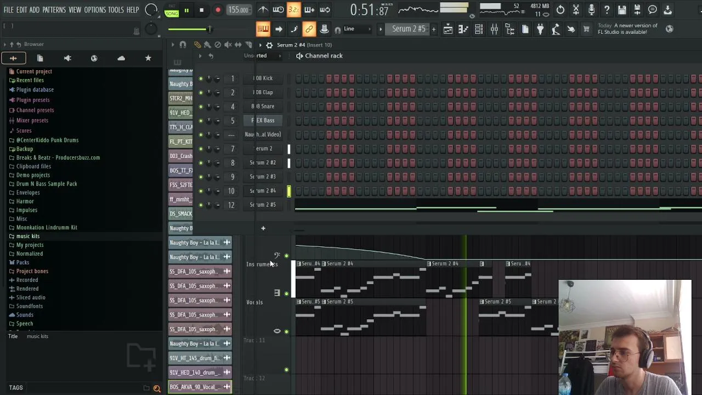
Task: Click the add pattern plus button
Action: (434, 29)
